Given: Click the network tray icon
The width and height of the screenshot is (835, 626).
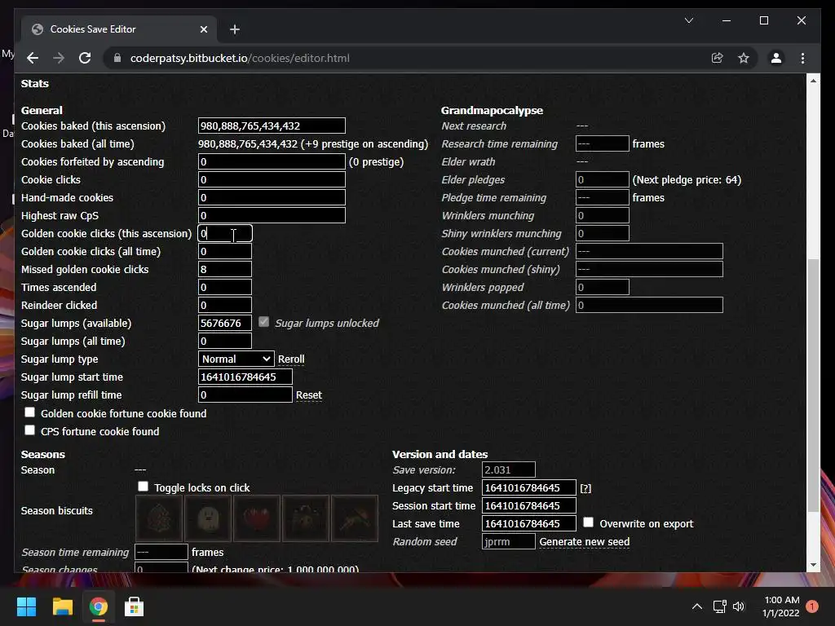Looking at the screenshot, I should point(719,606).
